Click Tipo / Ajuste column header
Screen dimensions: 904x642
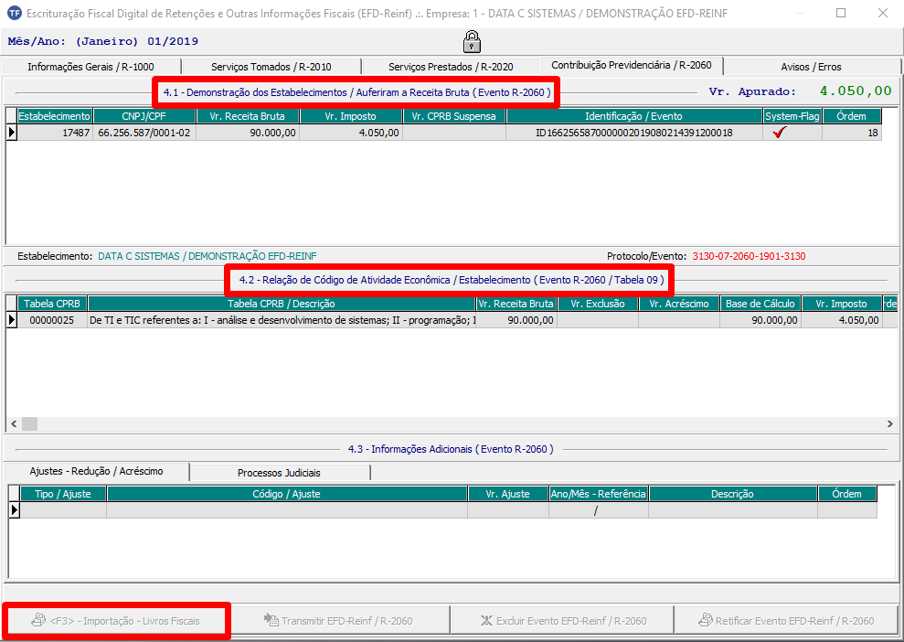pos(63,494)
